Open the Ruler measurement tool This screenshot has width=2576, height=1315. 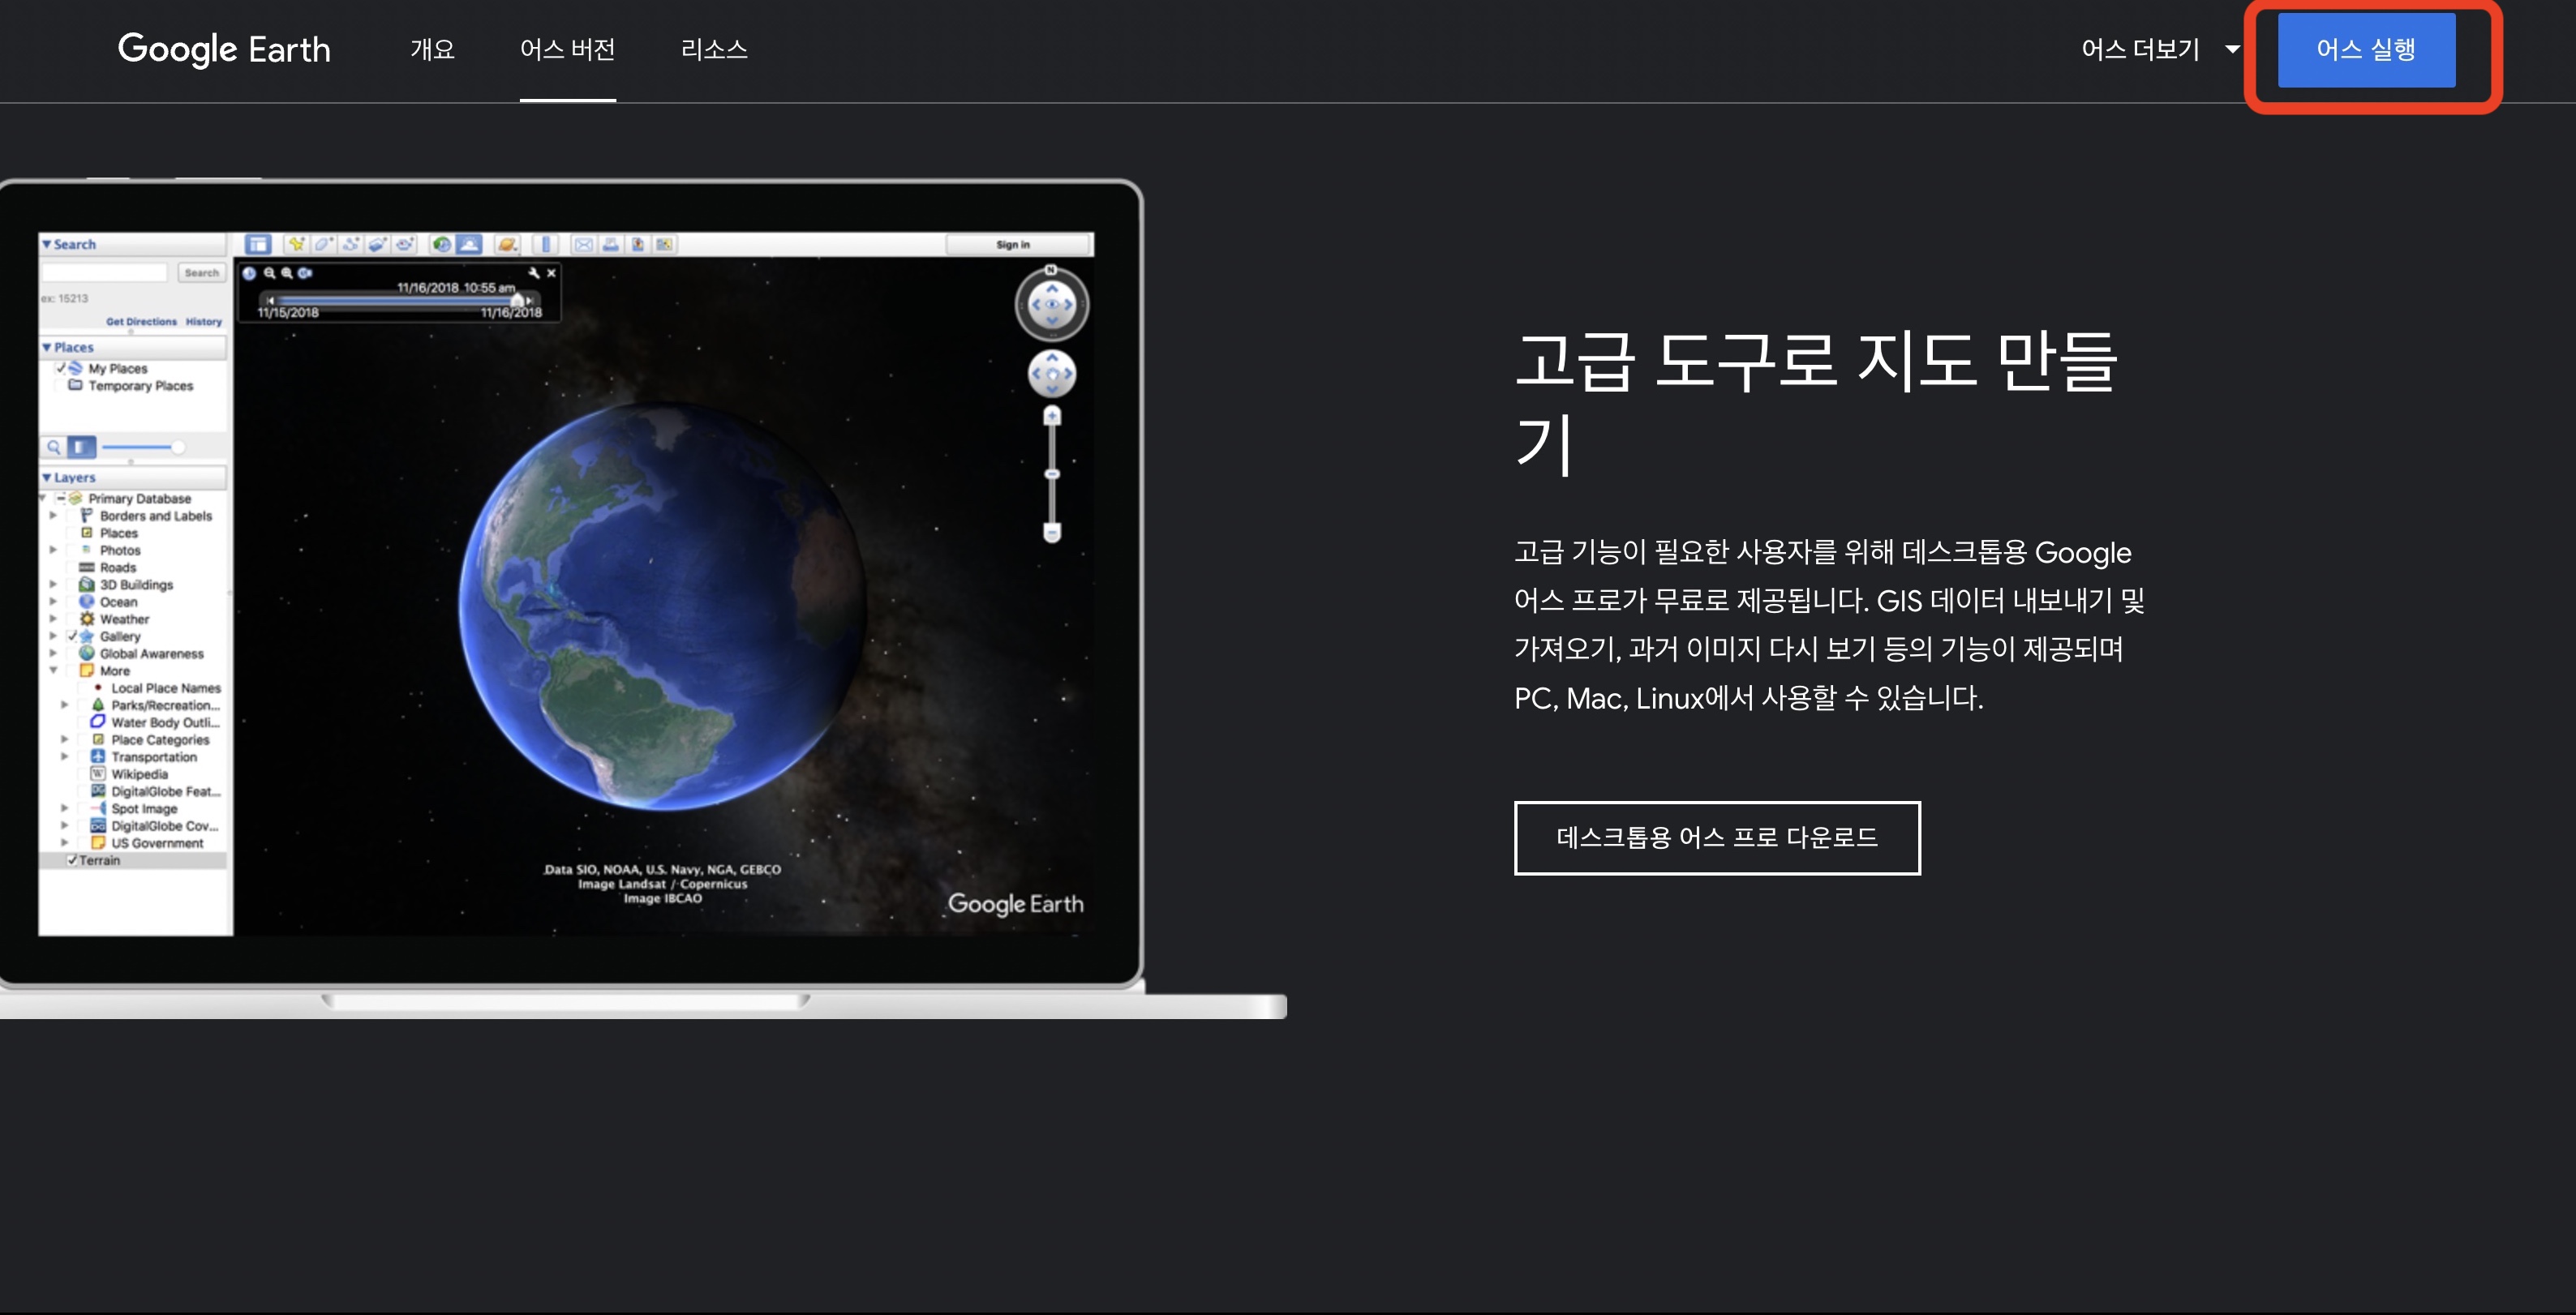[545, 246]
